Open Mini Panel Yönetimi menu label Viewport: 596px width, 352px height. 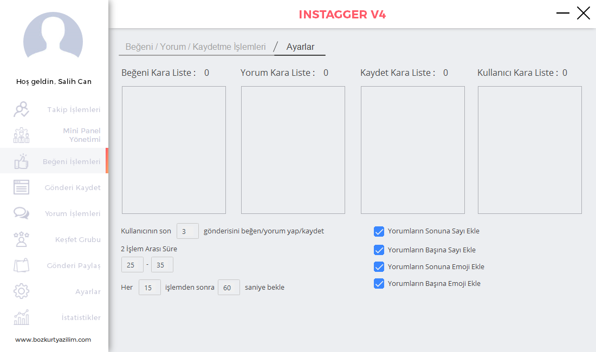click(x=82, y=135)
